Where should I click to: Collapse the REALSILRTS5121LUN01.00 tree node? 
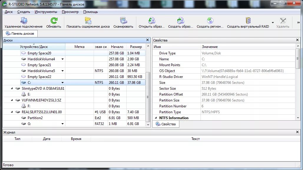click(12, 112)
